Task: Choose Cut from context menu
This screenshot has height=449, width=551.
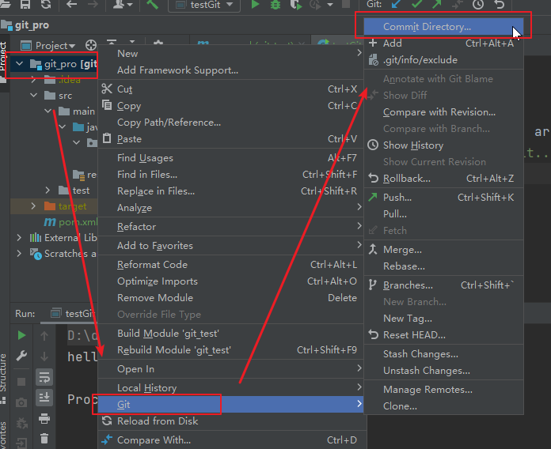Action: pyautogui.click(x=230, y=89)
